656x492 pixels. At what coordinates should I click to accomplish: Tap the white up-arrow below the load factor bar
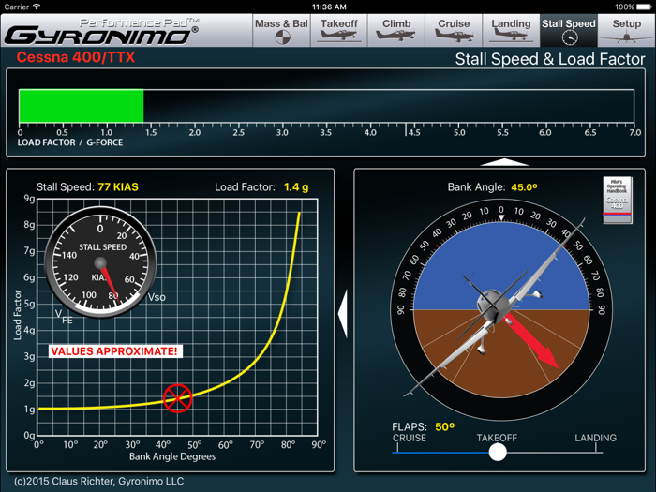coord(504,162)
